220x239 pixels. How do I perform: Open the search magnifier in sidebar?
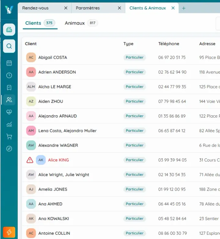9,46
